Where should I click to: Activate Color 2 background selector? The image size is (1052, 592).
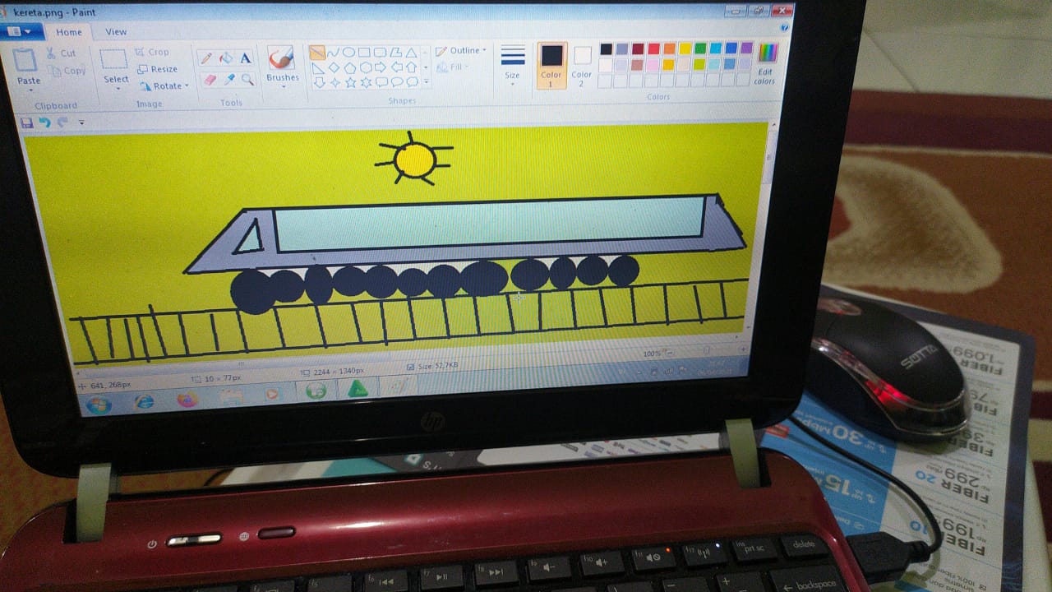tap(582, 65)
